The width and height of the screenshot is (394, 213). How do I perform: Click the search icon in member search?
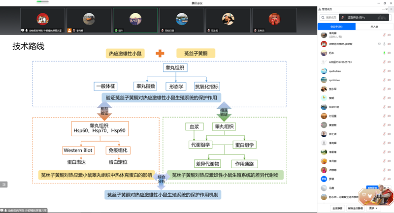322,17
